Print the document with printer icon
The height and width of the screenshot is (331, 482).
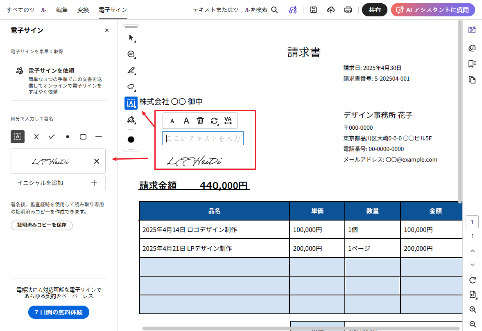click(x=348, y=10)
